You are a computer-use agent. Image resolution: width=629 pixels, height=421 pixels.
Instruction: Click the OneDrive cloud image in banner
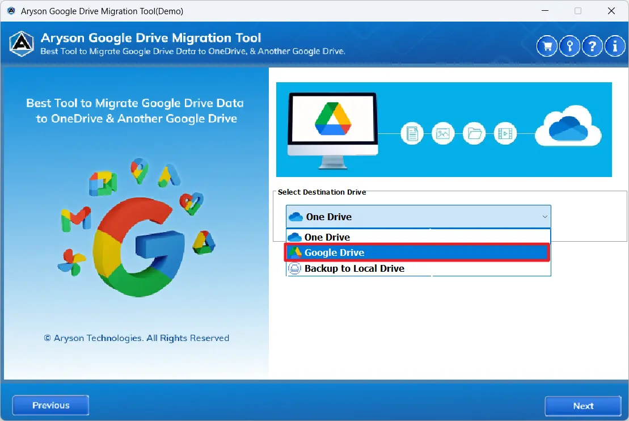point(568,127)
